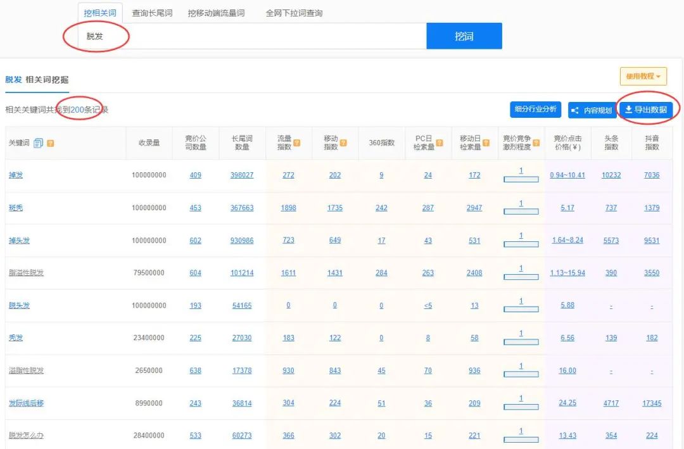This screenshot has height=449, width=684.
Task: Click the 挖词 search button
Action: tap(464, 36)
